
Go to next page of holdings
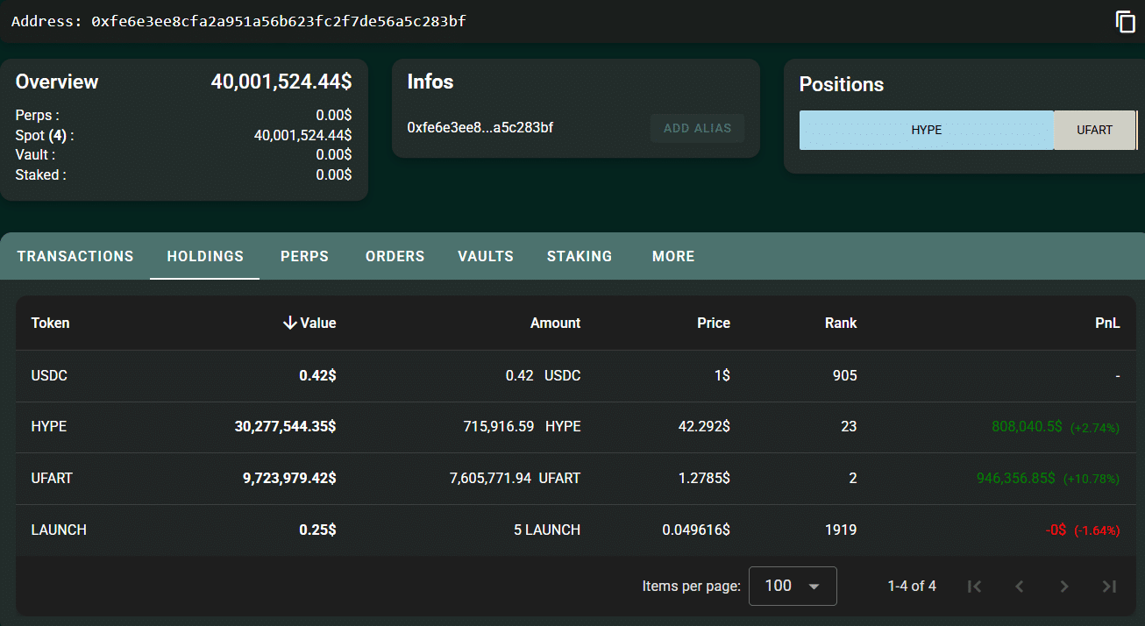1064,587
